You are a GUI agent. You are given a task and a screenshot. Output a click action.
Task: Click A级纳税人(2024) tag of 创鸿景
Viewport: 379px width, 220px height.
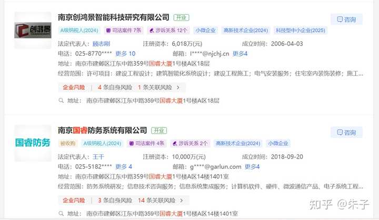pos(79,30)
